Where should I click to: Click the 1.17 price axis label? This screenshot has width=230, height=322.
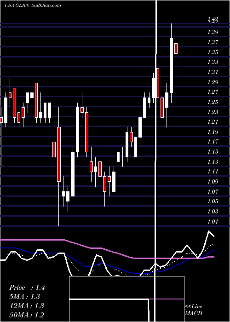pos(213,142)
